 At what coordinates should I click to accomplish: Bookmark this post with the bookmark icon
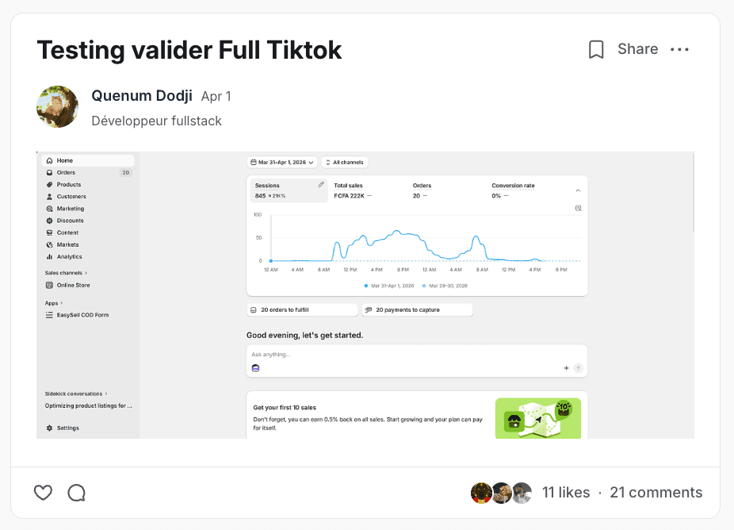596,49
